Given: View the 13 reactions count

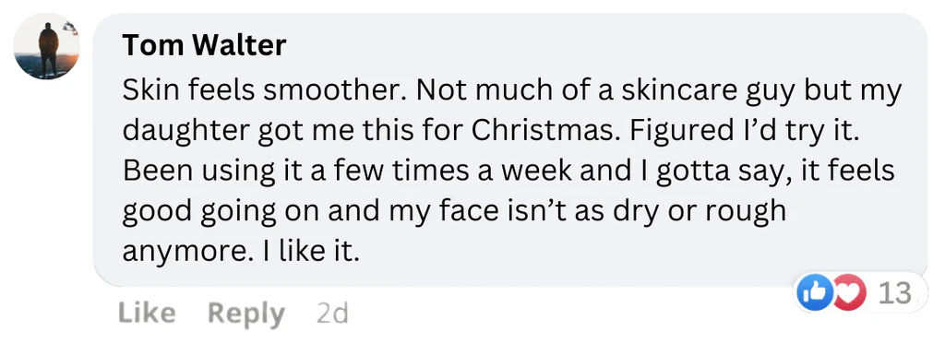Looking at the screenshot, I should (x=894, y=293).
